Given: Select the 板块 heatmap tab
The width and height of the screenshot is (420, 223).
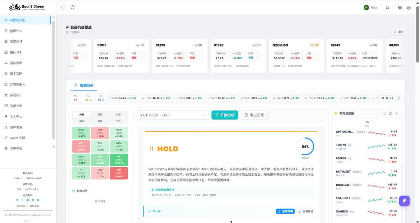Looking at the screenshot, I should (100, 121).
